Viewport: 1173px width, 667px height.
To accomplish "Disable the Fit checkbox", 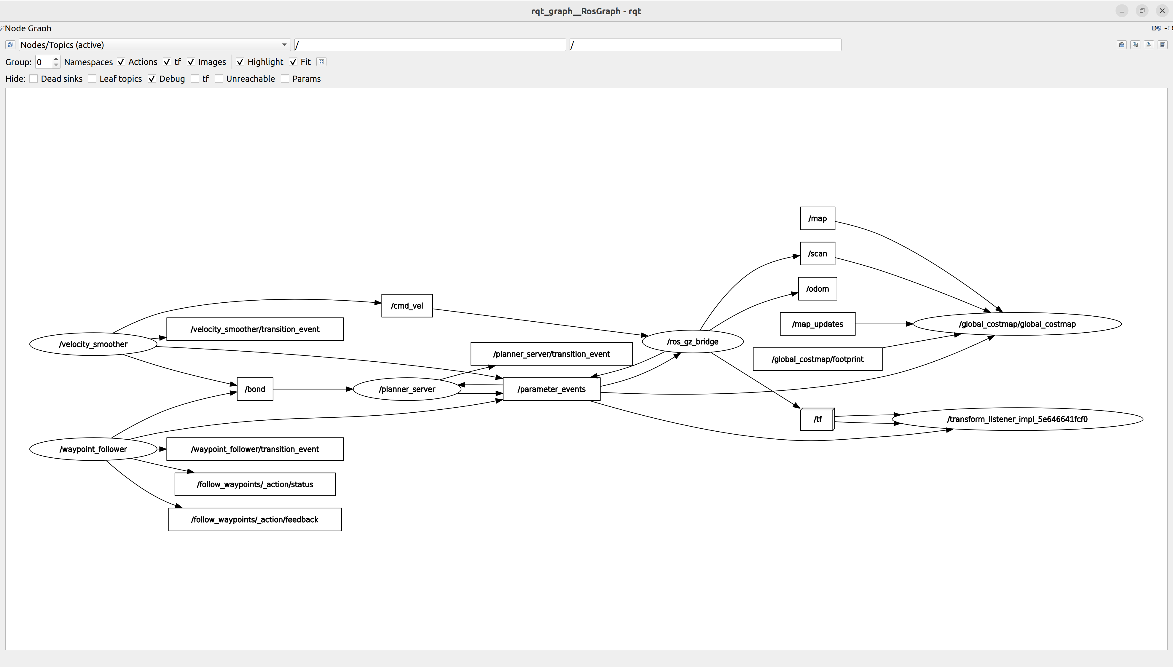I will click(x=293, y=62).
